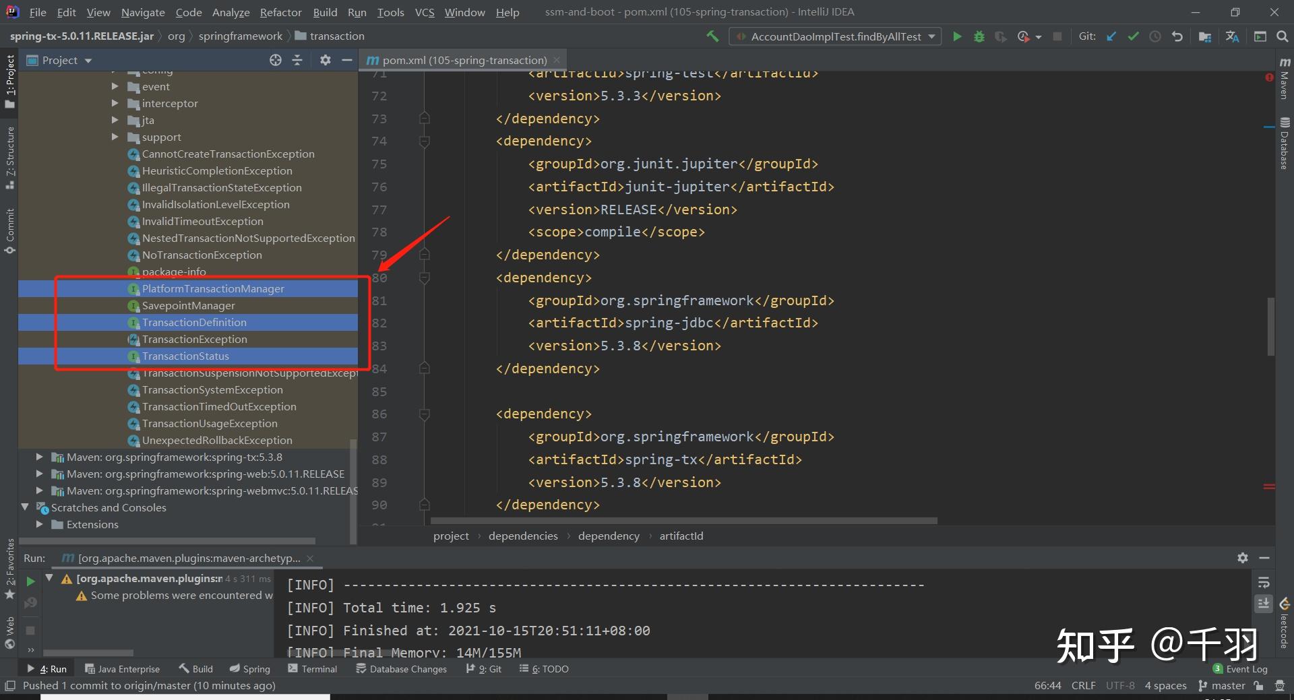Expand Maven spring-web:5.0.11.RELEASE node
Screen dimensions: 1294x700
pyautogui.click(x=39, y=474)
